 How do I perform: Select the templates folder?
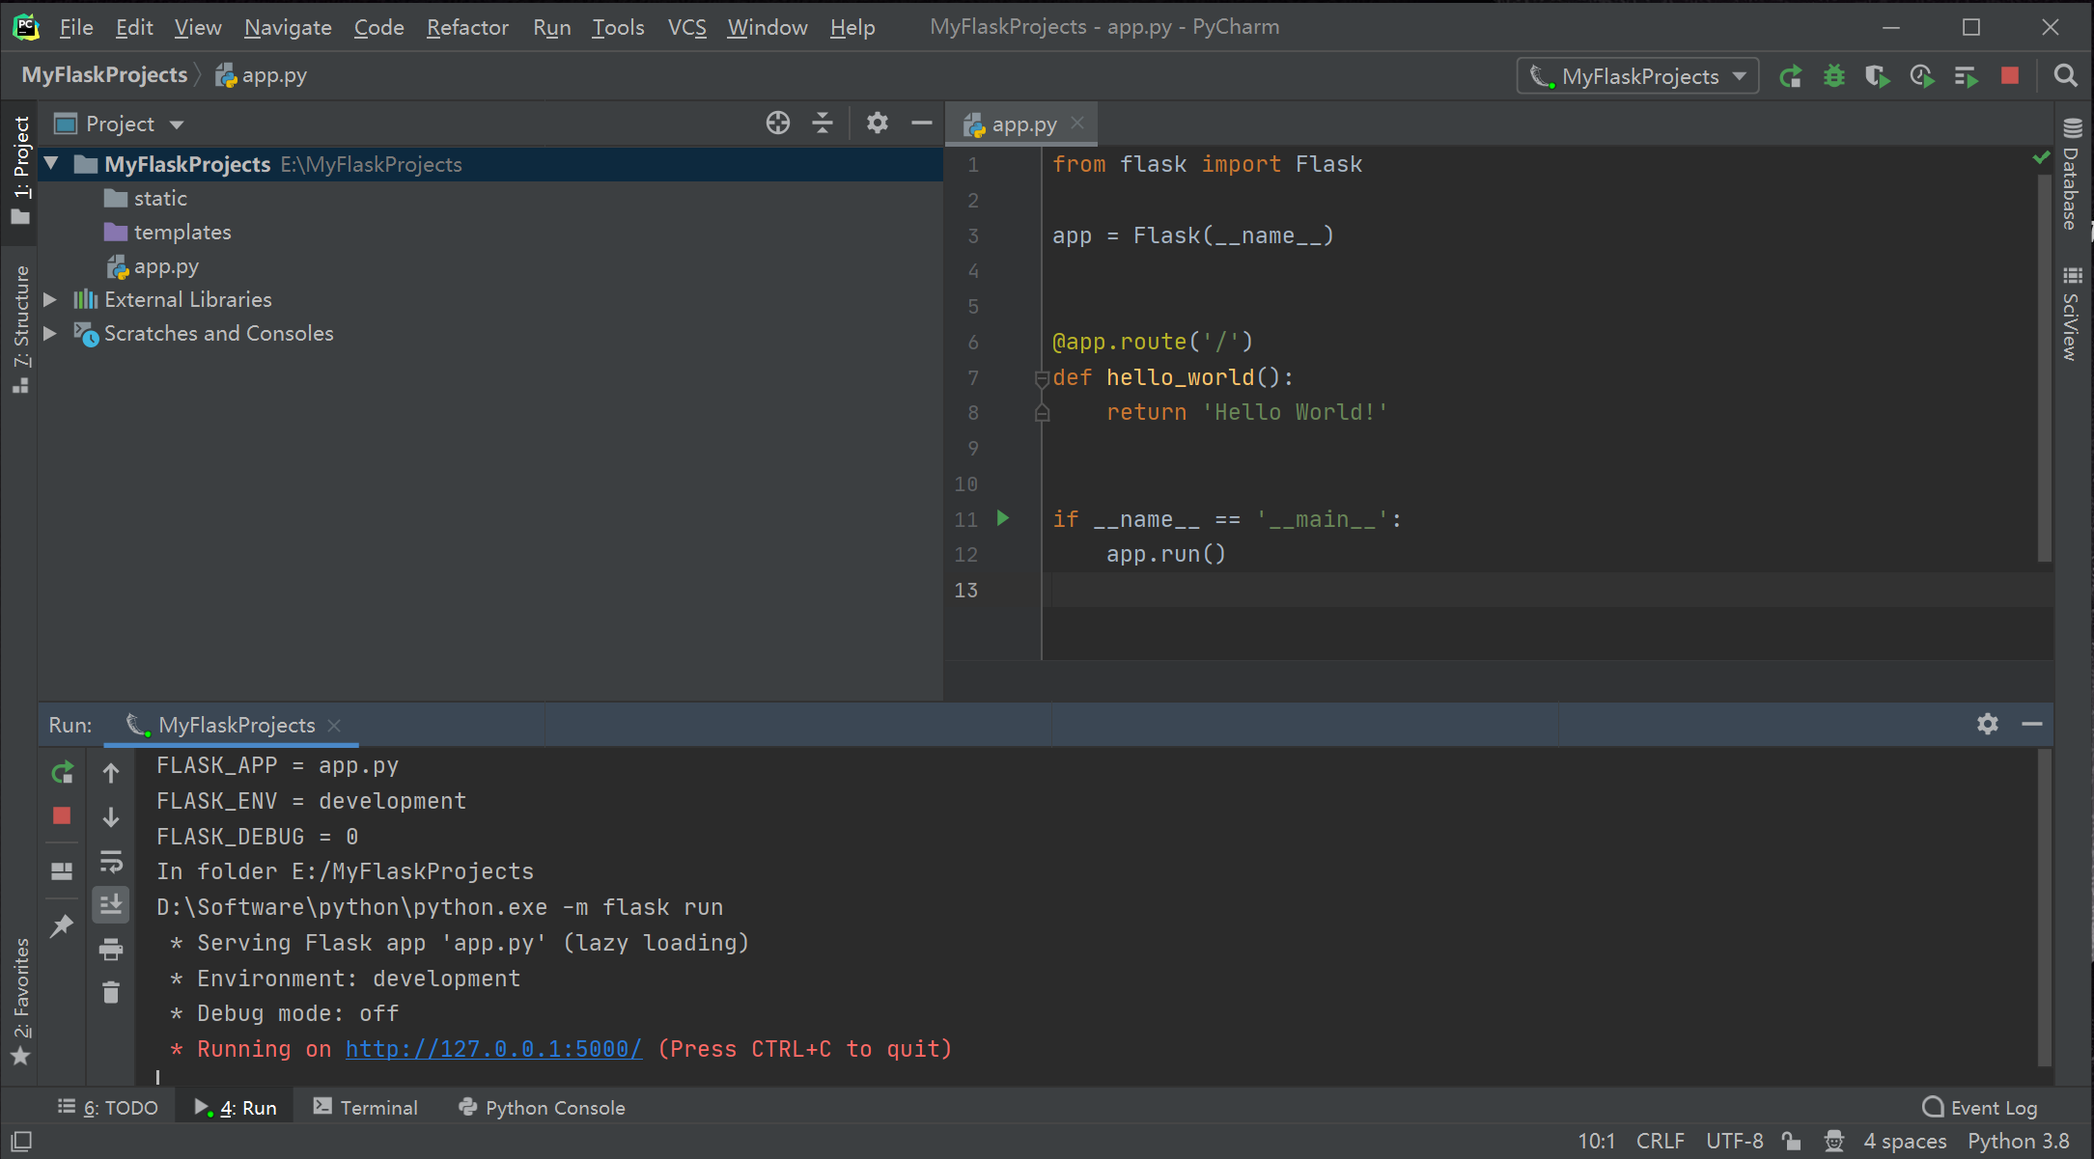[182, 233]
